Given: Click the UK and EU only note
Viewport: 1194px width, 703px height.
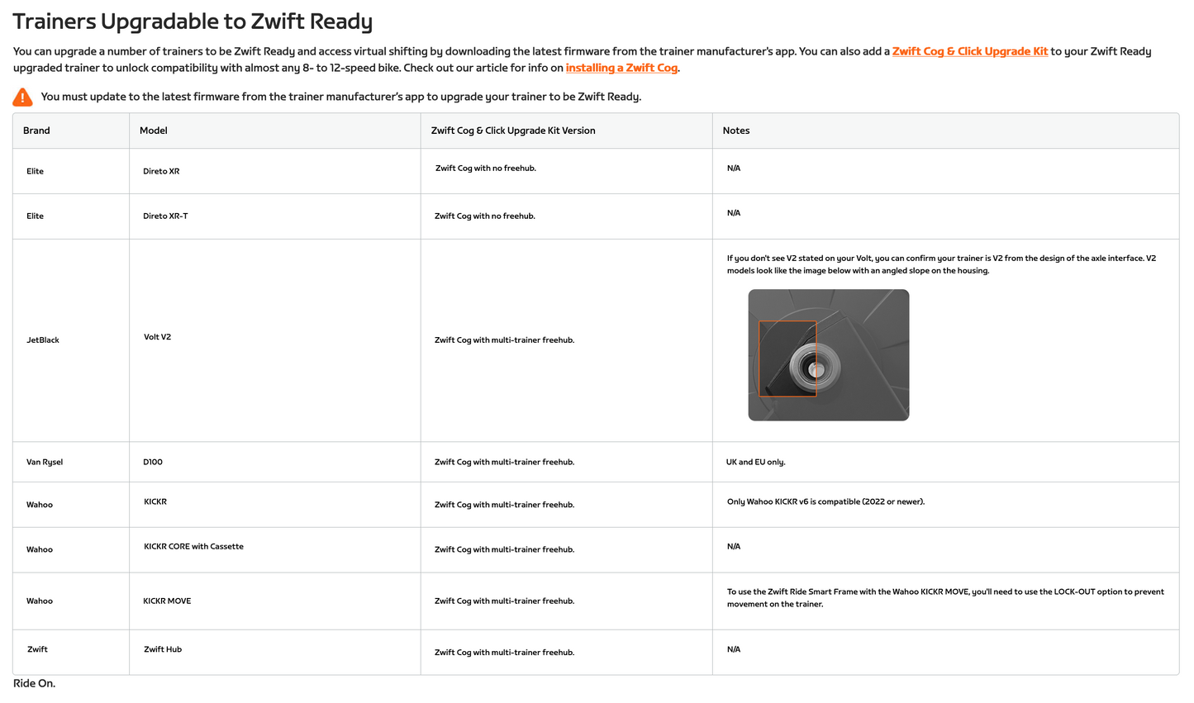Looking at the screenshot, I should coord(755,462).
